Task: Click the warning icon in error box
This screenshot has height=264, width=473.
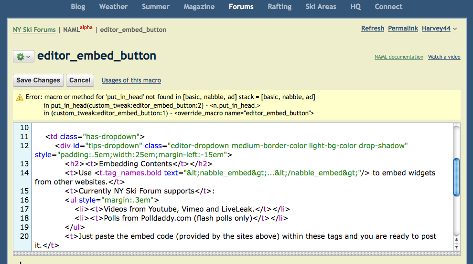Action: 20,97
